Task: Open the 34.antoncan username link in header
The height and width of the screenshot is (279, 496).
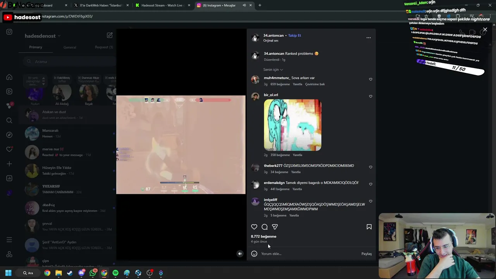Action: point(274,36)
